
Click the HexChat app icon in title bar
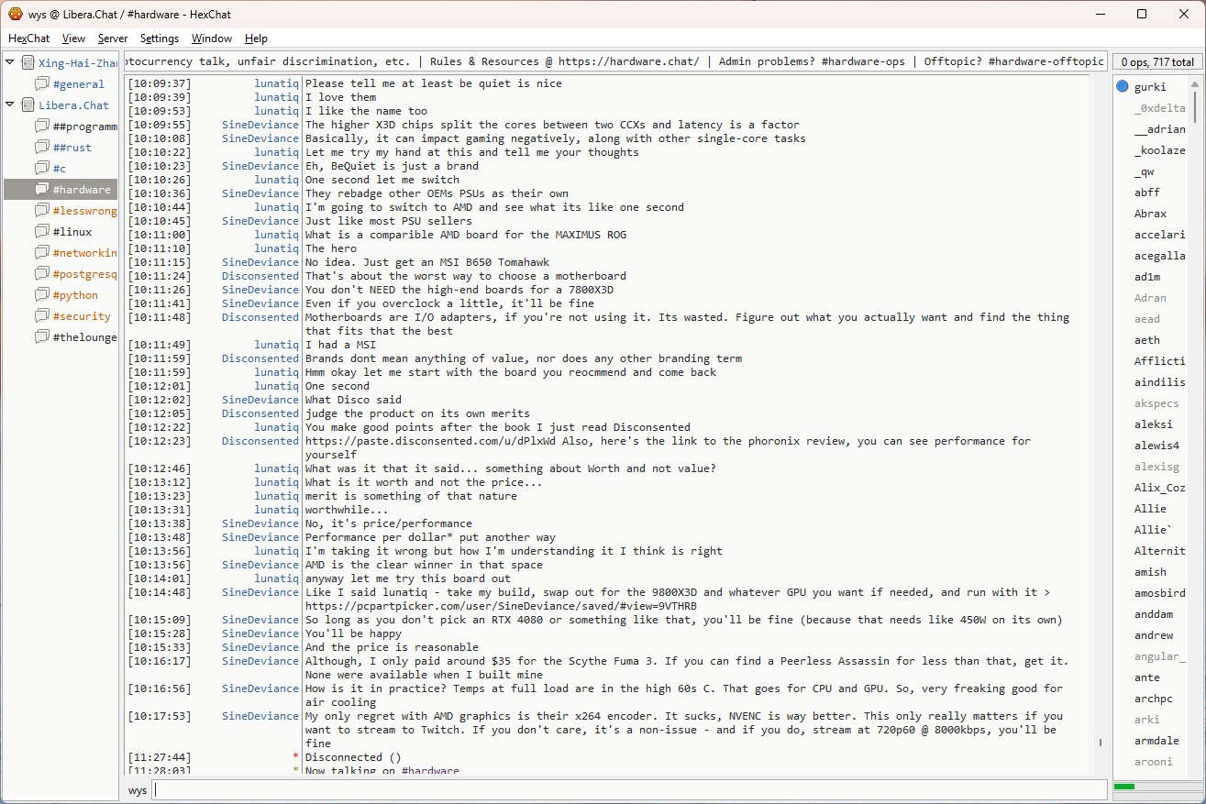[x=16, y=14]
